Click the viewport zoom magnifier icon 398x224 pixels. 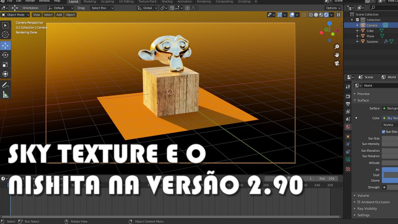click(x=337, y=47)
